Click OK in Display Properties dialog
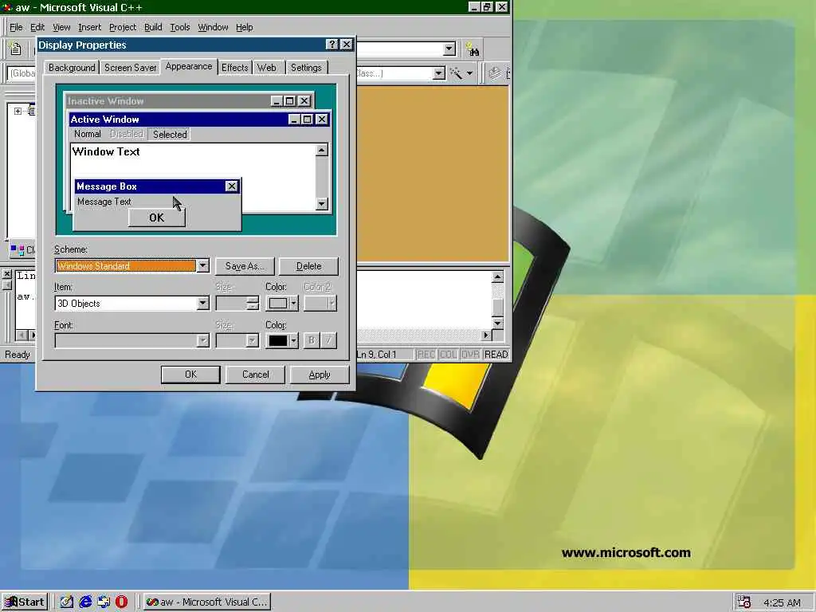Viewport: 816px width, 612px height. [x=190, y=375]
